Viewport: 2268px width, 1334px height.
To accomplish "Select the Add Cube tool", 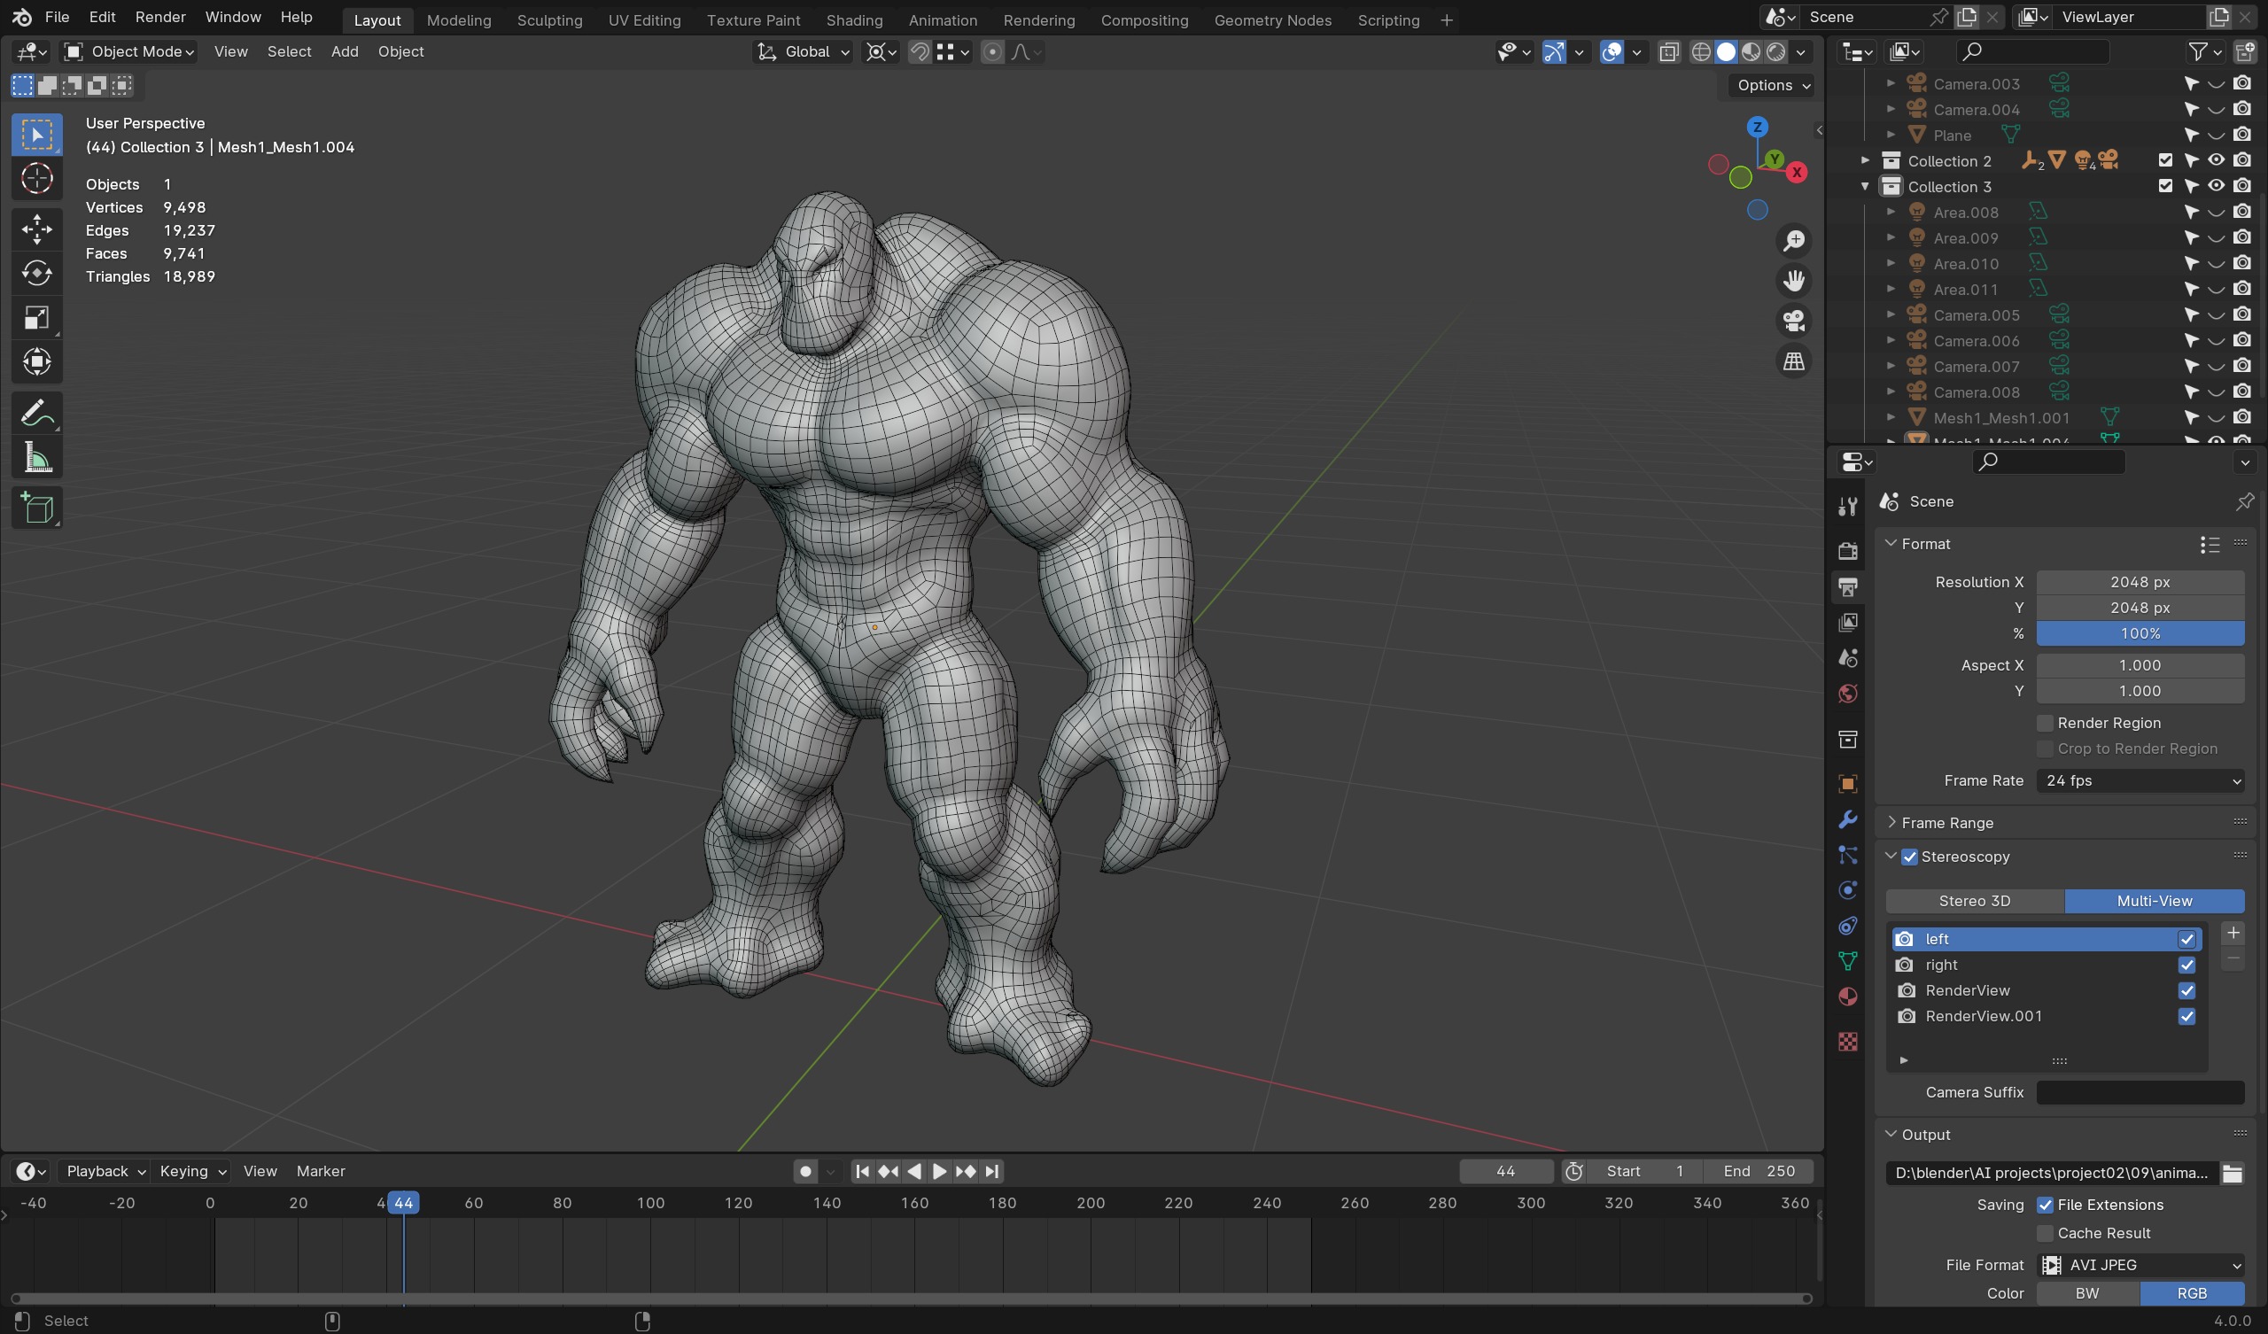I will (x=37, y=508).
